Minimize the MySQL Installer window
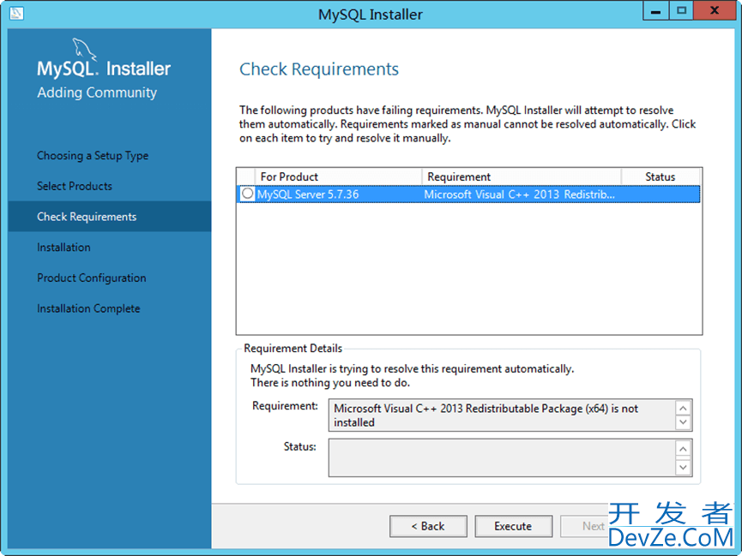The height and width of the screenshot is (556, 742). (x=656, y=11)
